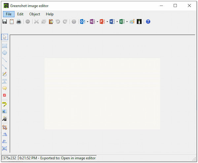This screenshot has width=198, height=163.
Task: Select the Obfuscate tool
Action: pyautogui.click(x=5, y=111)
